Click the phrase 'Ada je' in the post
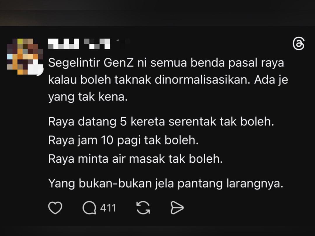 [271, 80]
